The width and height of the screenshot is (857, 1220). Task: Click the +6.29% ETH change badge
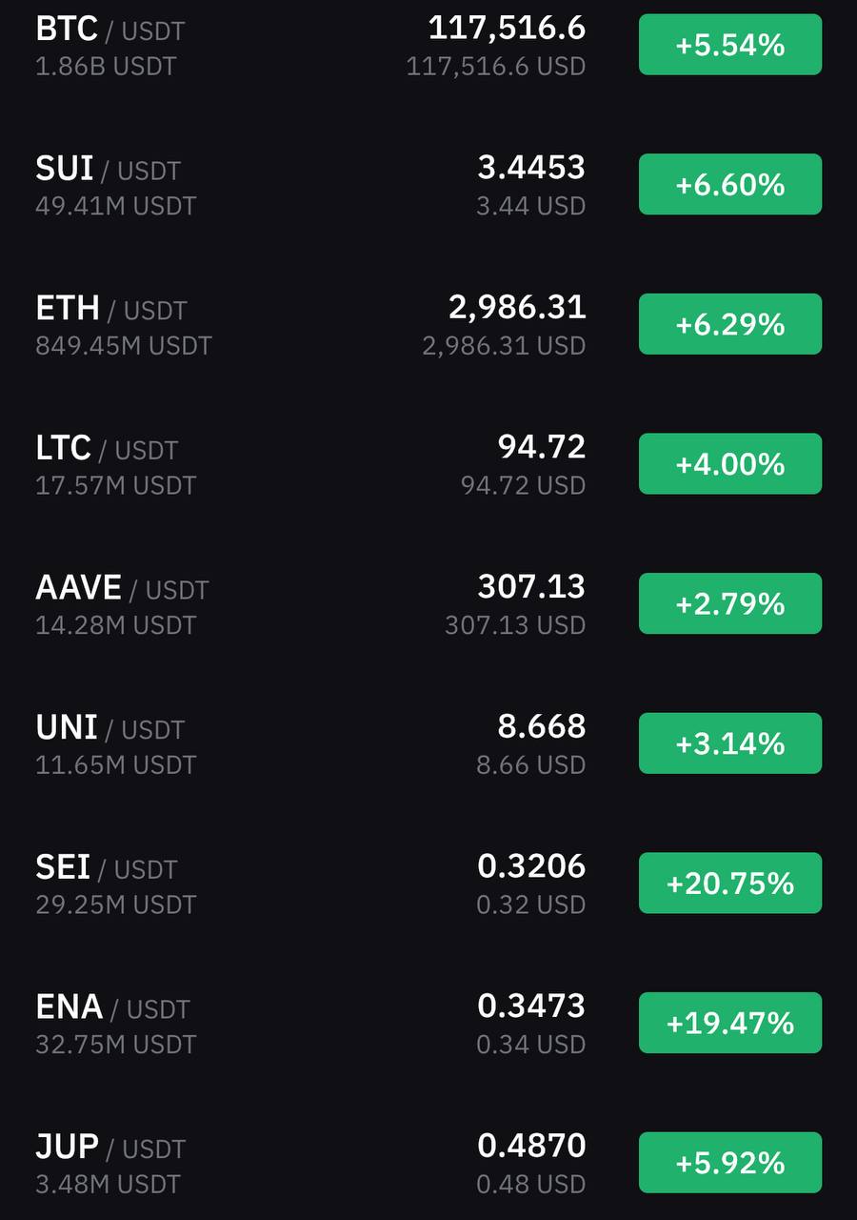point(730,324)
